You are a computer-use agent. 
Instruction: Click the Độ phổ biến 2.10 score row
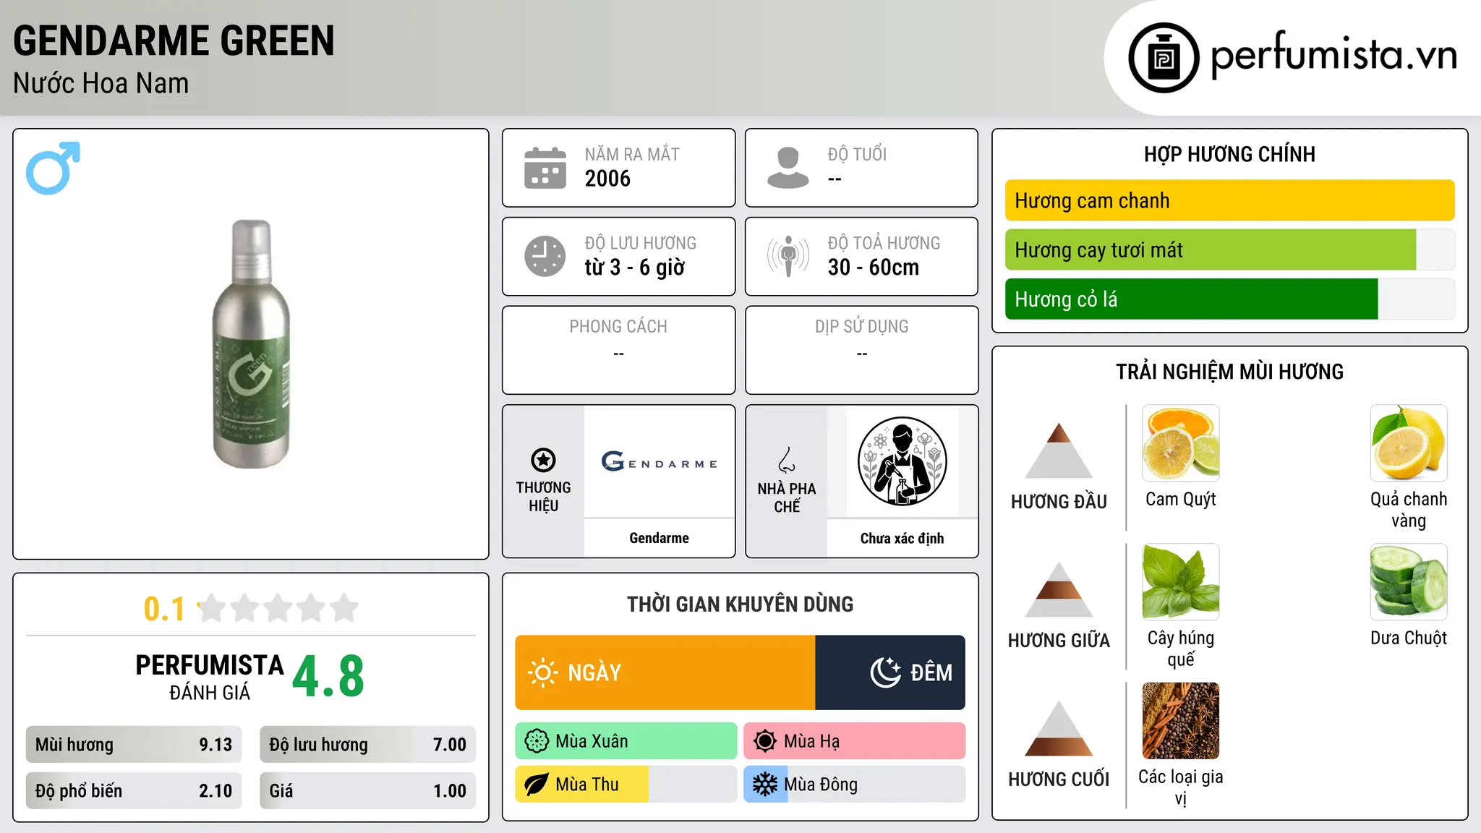[134, 790]
